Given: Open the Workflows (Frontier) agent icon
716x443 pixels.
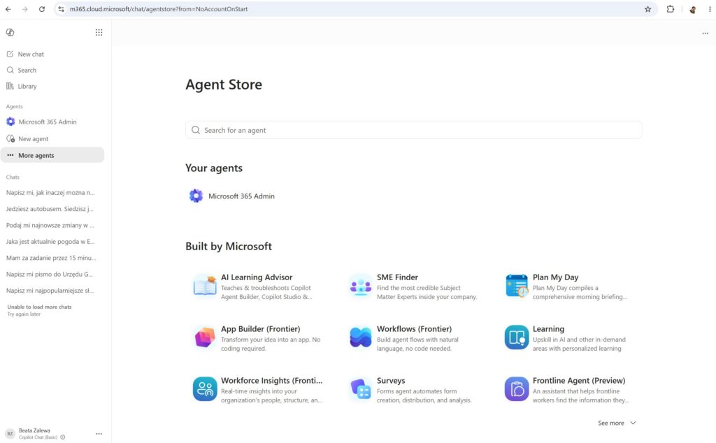Looking at the screenshot, I should pos(361,337).
